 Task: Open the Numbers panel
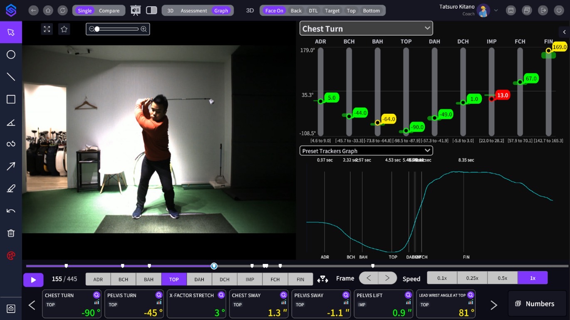pos(535,304)
